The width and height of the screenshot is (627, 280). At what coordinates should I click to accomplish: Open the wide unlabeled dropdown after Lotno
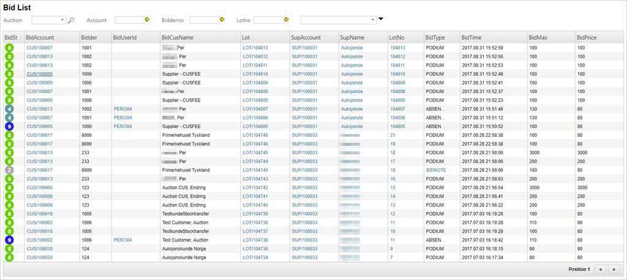tap(337, 20)
